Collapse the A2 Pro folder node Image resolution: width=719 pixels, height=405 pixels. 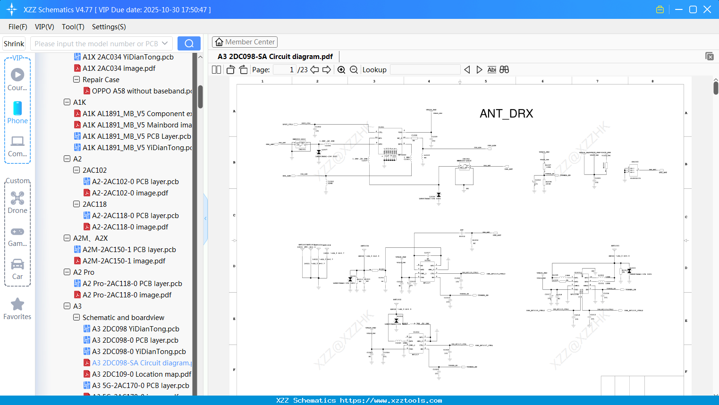(67, 272)
